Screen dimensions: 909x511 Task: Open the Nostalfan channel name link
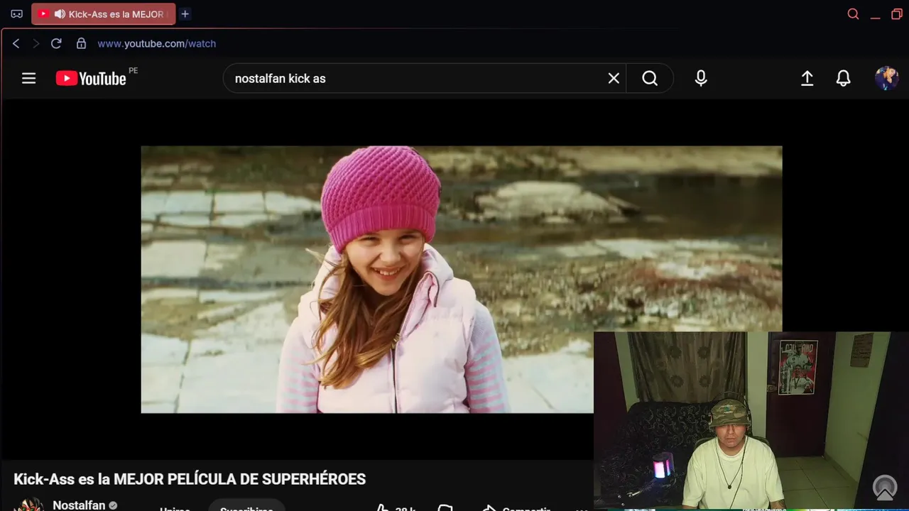79,505
